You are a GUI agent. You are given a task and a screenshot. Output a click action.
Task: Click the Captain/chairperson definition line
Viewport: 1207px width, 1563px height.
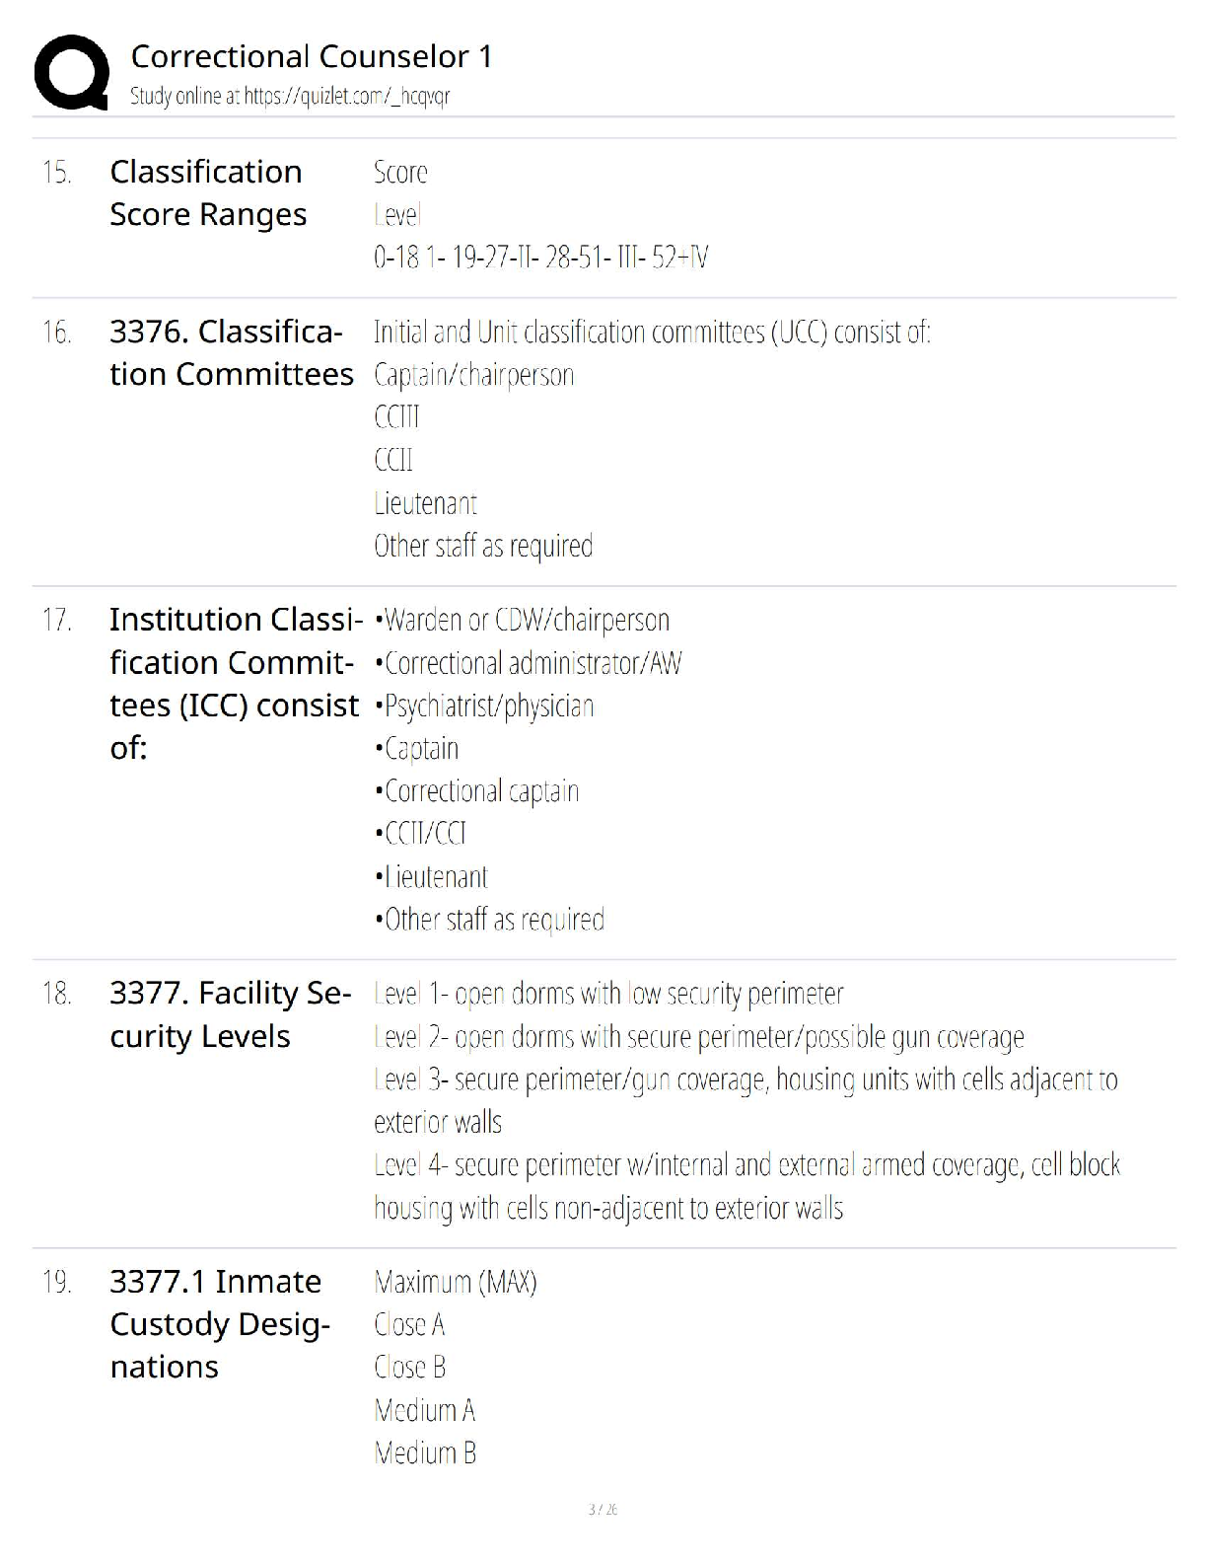(x=473, y=375)
